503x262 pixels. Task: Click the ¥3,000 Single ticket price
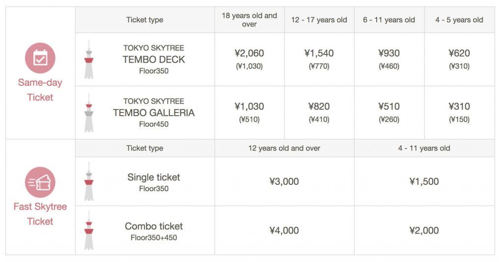[x=284, y=181]
